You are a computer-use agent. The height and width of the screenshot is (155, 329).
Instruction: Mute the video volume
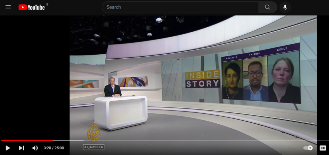pyautogui.click(x=35, y=148)
